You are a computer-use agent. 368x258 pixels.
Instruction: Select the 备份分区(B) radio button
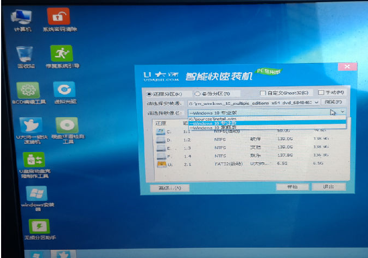pyautogui.click(x=198, y=93)
